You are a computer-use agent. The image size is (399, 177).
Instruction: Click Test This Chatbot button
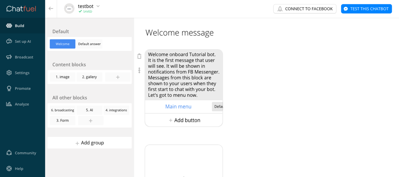point(366,9)
